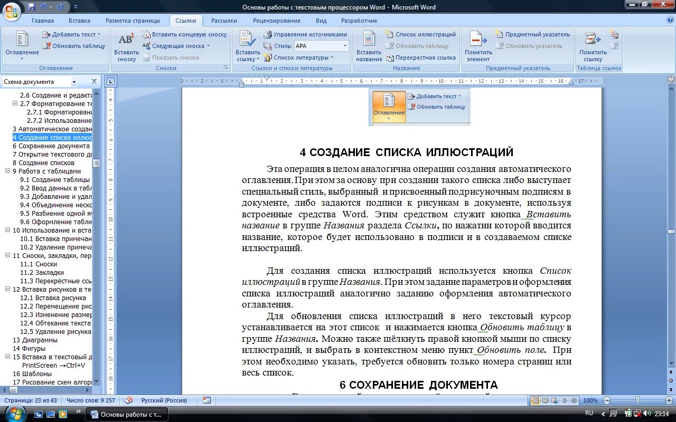Switch to the Разработчик tab
The width and height of the screenshot is (676, 422).
pyautogui.click(x=359, y=21)
